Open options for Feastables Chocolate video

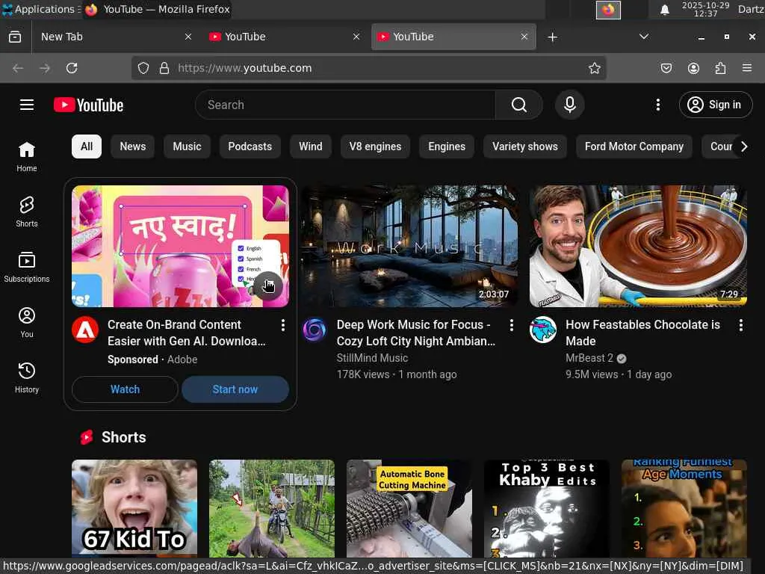pyautogui.click(x=740, y=325)
